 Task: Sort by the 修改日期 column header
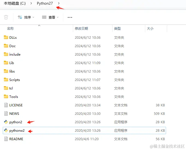pyautogui.click(x=81, y=29)
